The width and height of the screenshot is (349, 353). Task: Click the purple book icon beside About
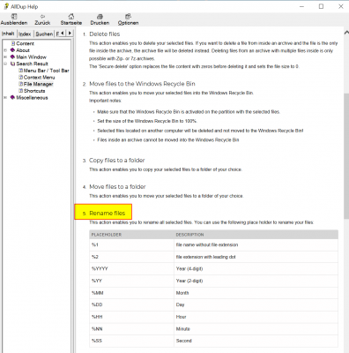click(x=12, y=50)
